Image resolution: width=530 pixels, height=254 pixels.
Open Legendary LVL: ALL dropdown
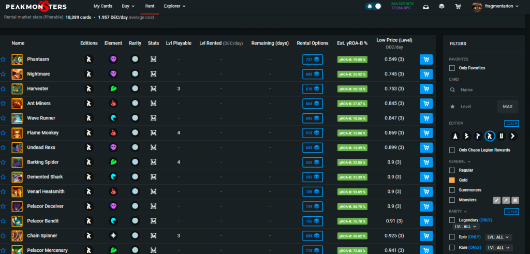(x=466, y=227)
